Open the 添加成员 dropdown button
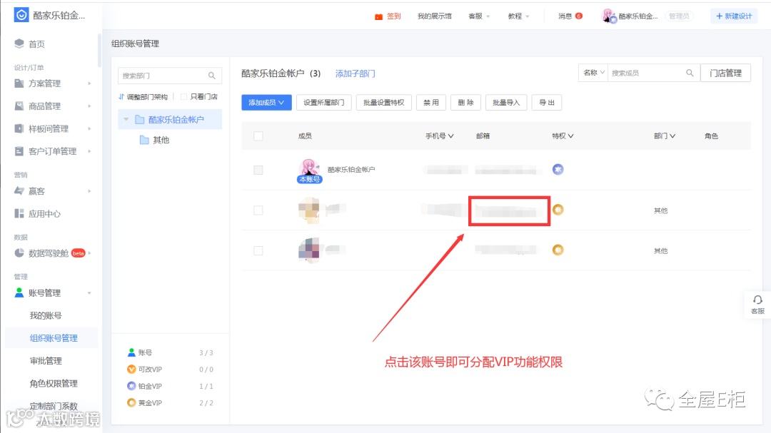Image resolution: width=771 pixels, height=433 pixels. pyautogui.click(x=266, y=102)
